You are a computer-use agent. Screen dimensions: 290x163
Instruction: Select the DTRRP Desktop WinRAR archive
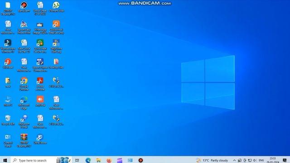click(x=24, y=140)
